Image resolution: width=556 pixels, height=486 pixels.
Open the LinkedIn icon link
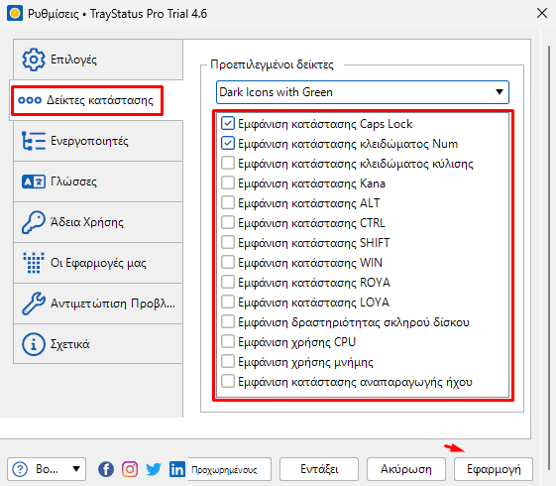click(177, 469)
